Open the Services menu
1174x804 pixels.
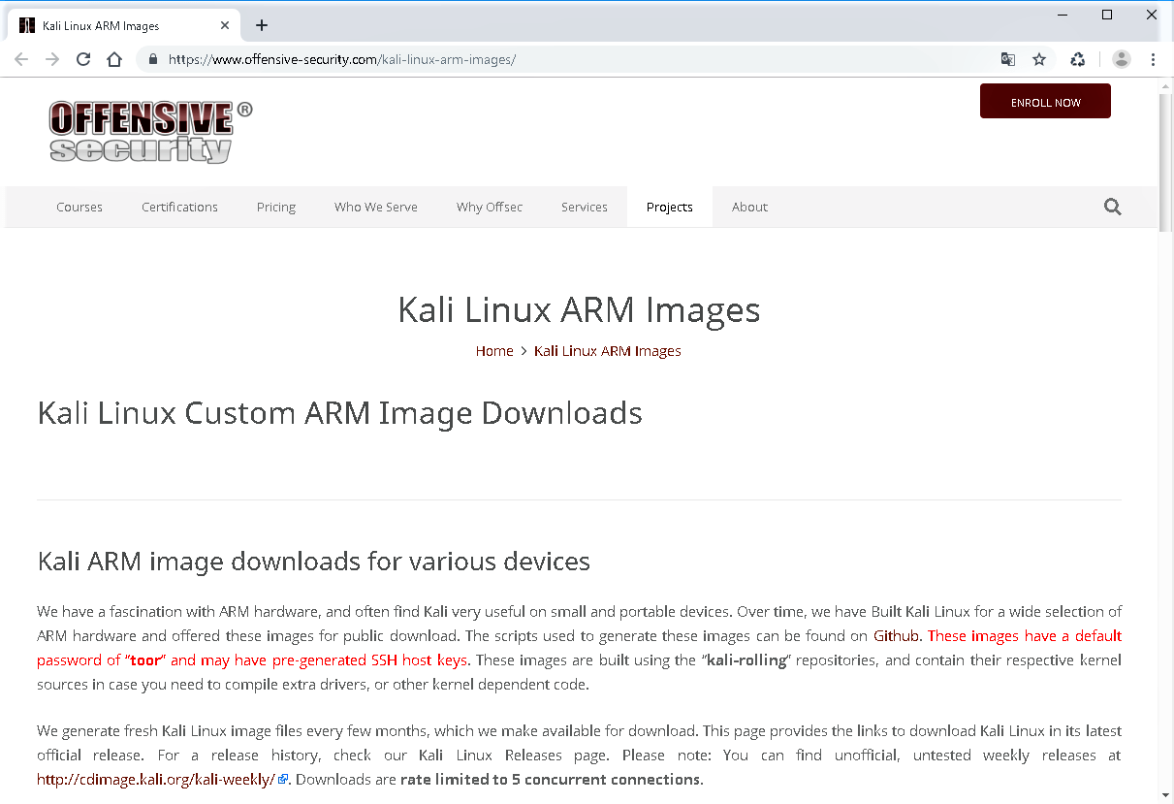pyautogui.click(x=585, y=207)
